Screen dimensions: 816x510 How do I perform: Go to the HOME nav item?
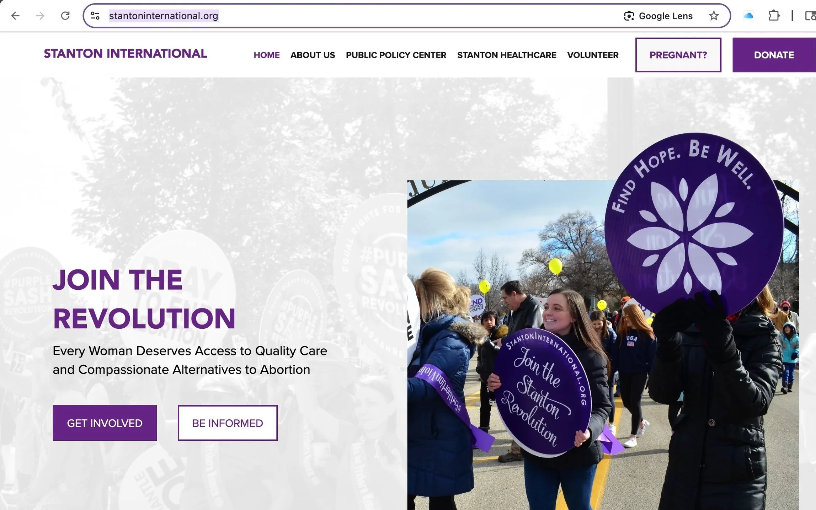pyautogui.click(x=267, y=55)
